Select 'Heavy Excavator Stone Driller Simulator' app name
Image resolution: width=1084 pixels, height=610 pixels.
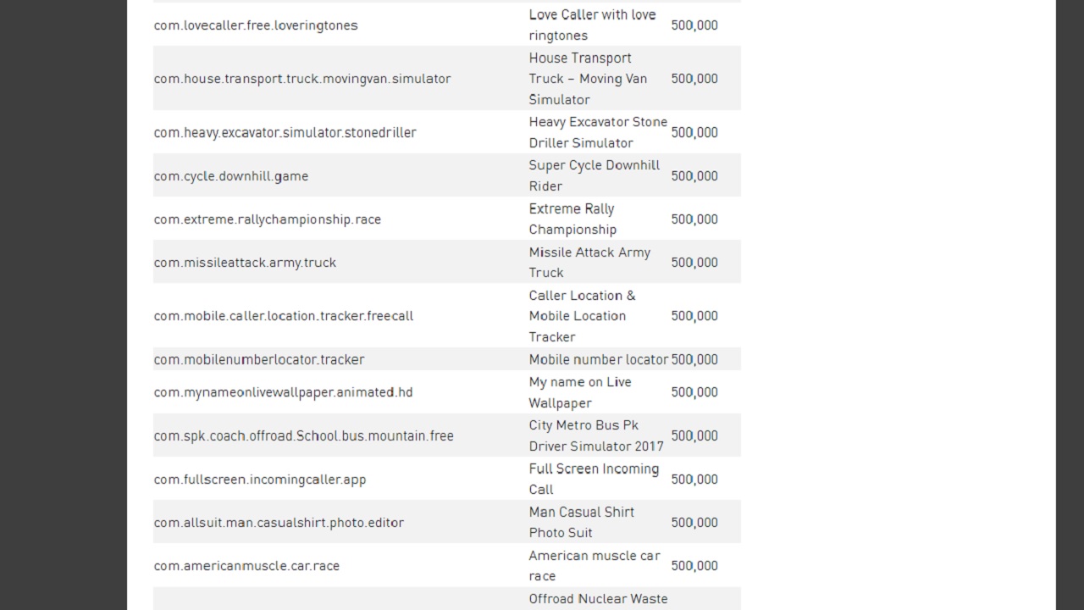coord(597,132)
